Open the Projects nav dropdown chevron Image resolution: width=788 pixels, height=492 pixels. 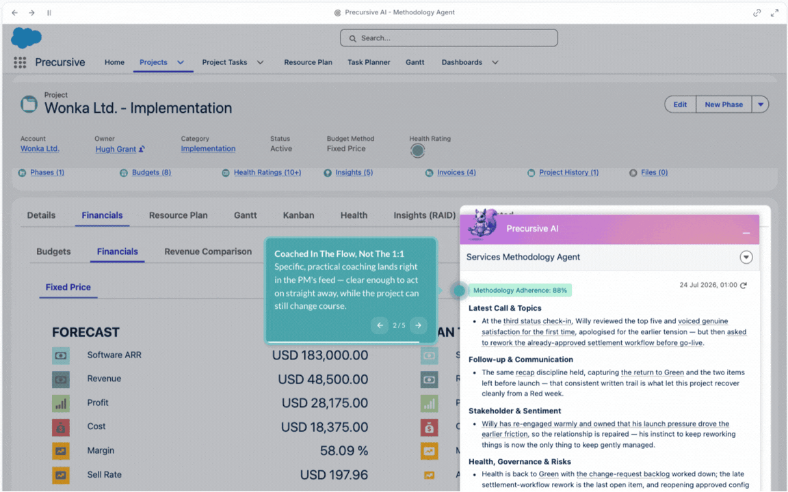pos(181,62)
